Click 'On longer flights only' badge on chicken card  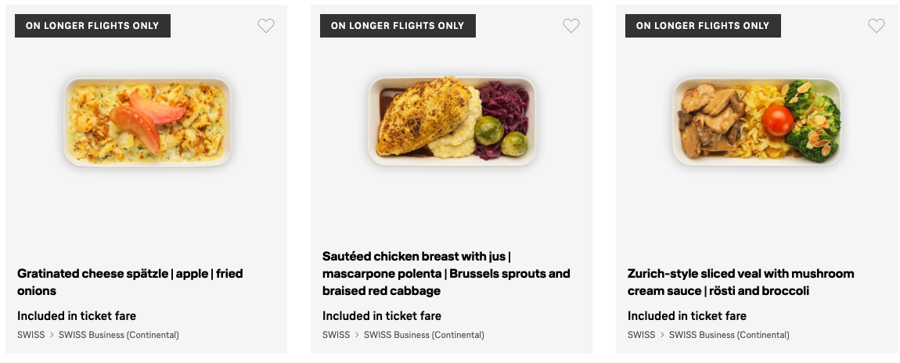pyautogui.click(x=398, y=26)
